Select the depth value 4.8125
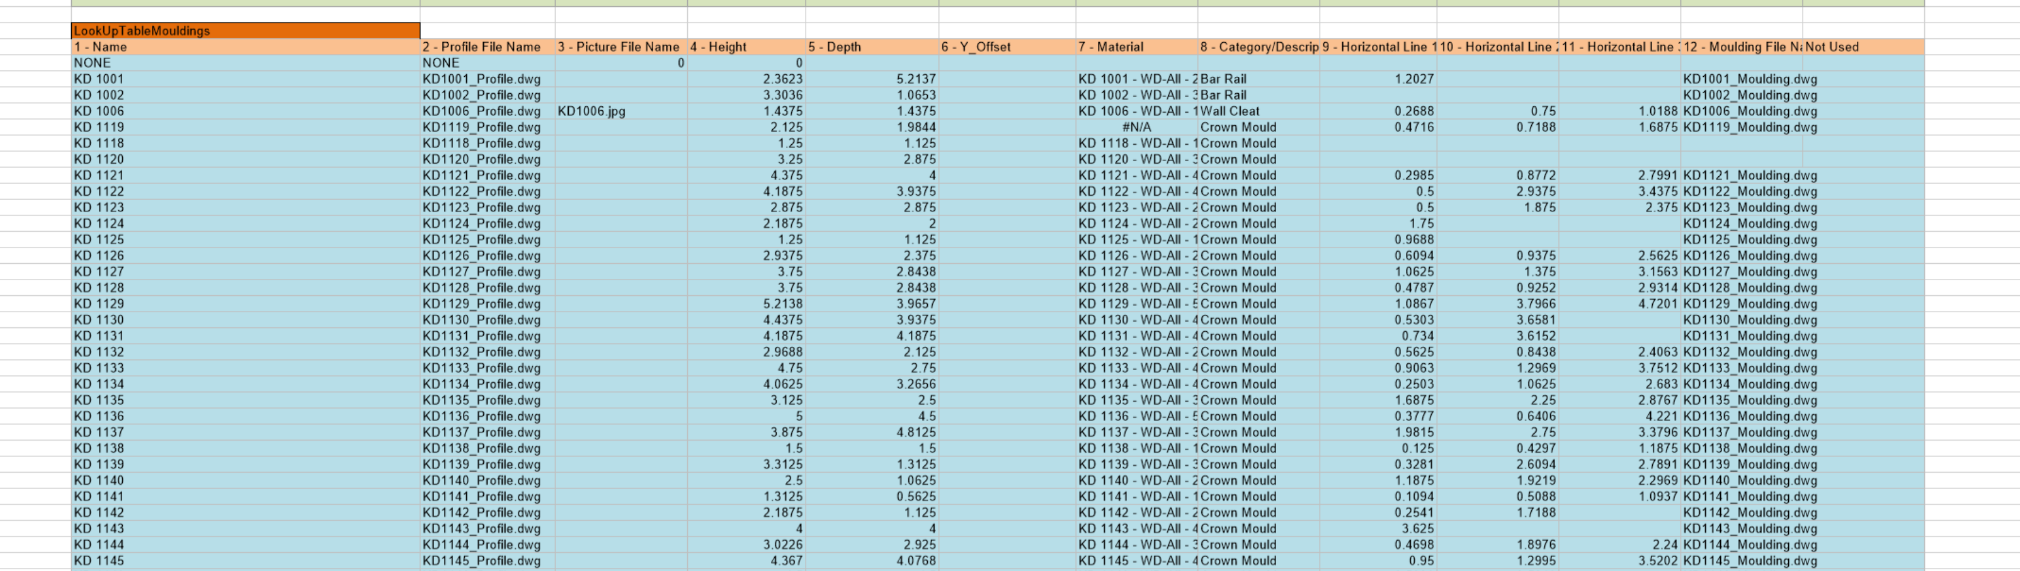 872,432
